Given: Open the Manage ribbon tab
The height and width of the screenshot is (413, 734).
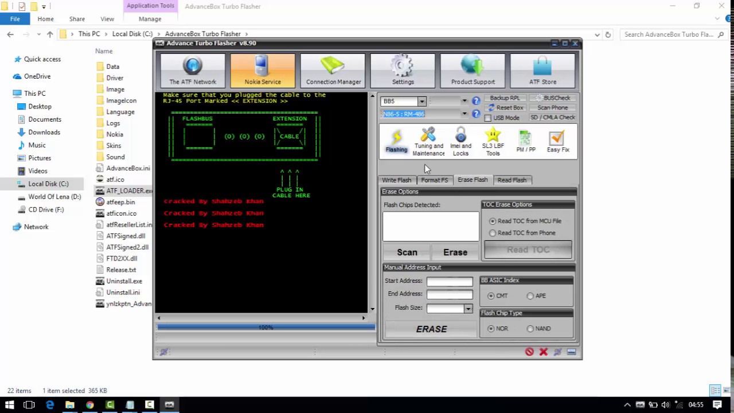Looking at the screenshot, I should [150, 19].
